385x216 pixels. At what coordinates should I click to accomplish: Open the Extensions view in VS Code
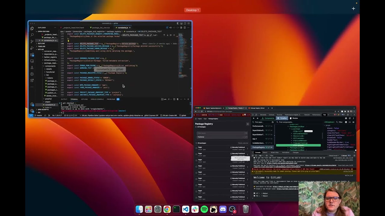(x=32, y=55)
